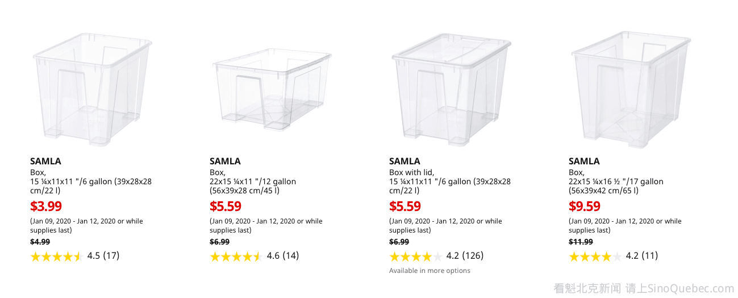Click the 22x15 ¼x16 ½" 17 gallon description
738x298 pixels.
tap(616, 186)
